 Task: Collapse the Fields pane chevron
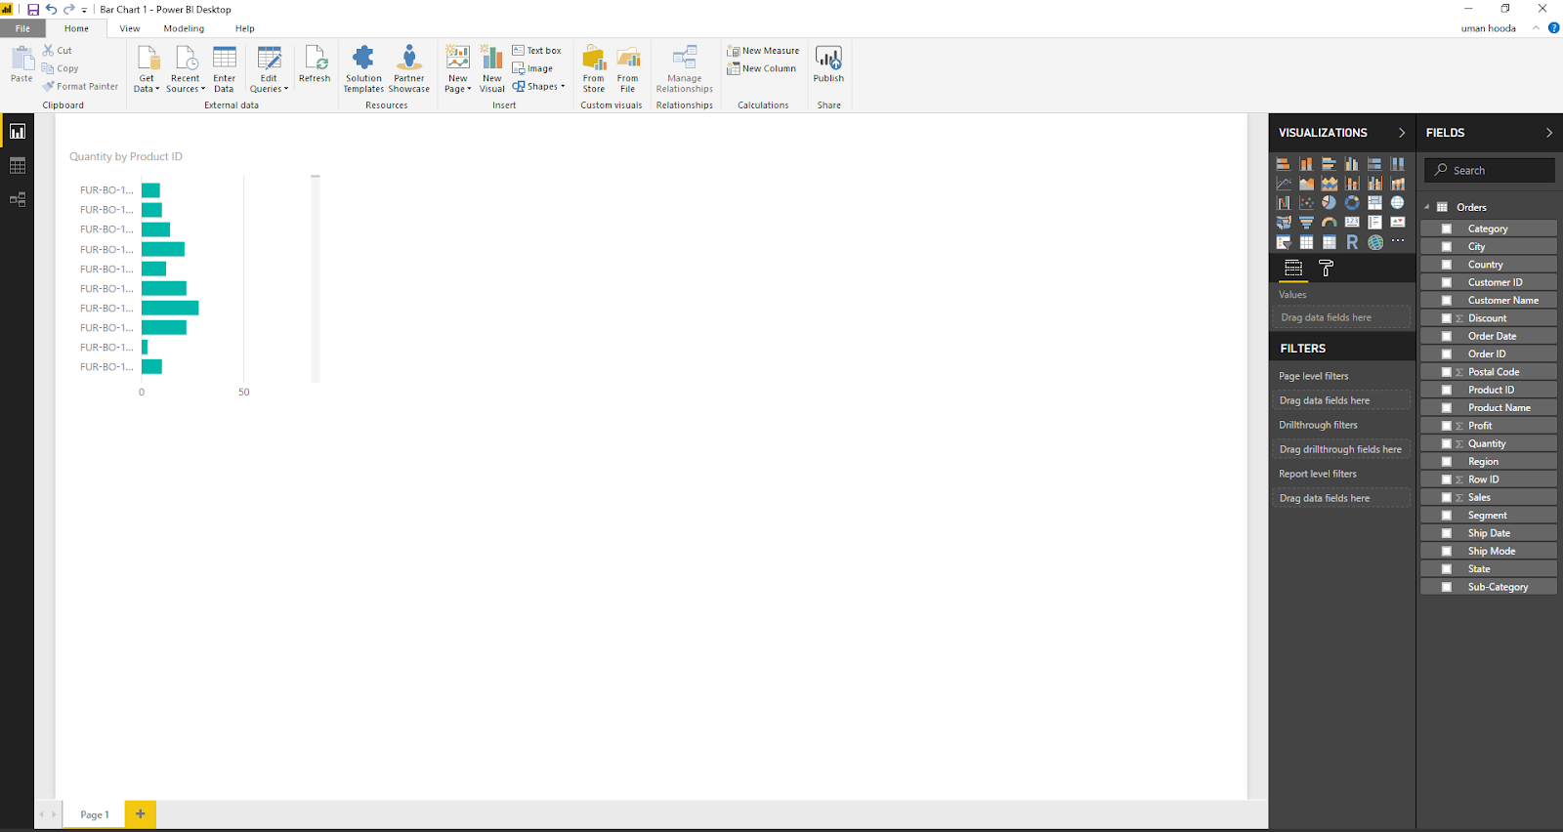click(x=1549, y=133)
